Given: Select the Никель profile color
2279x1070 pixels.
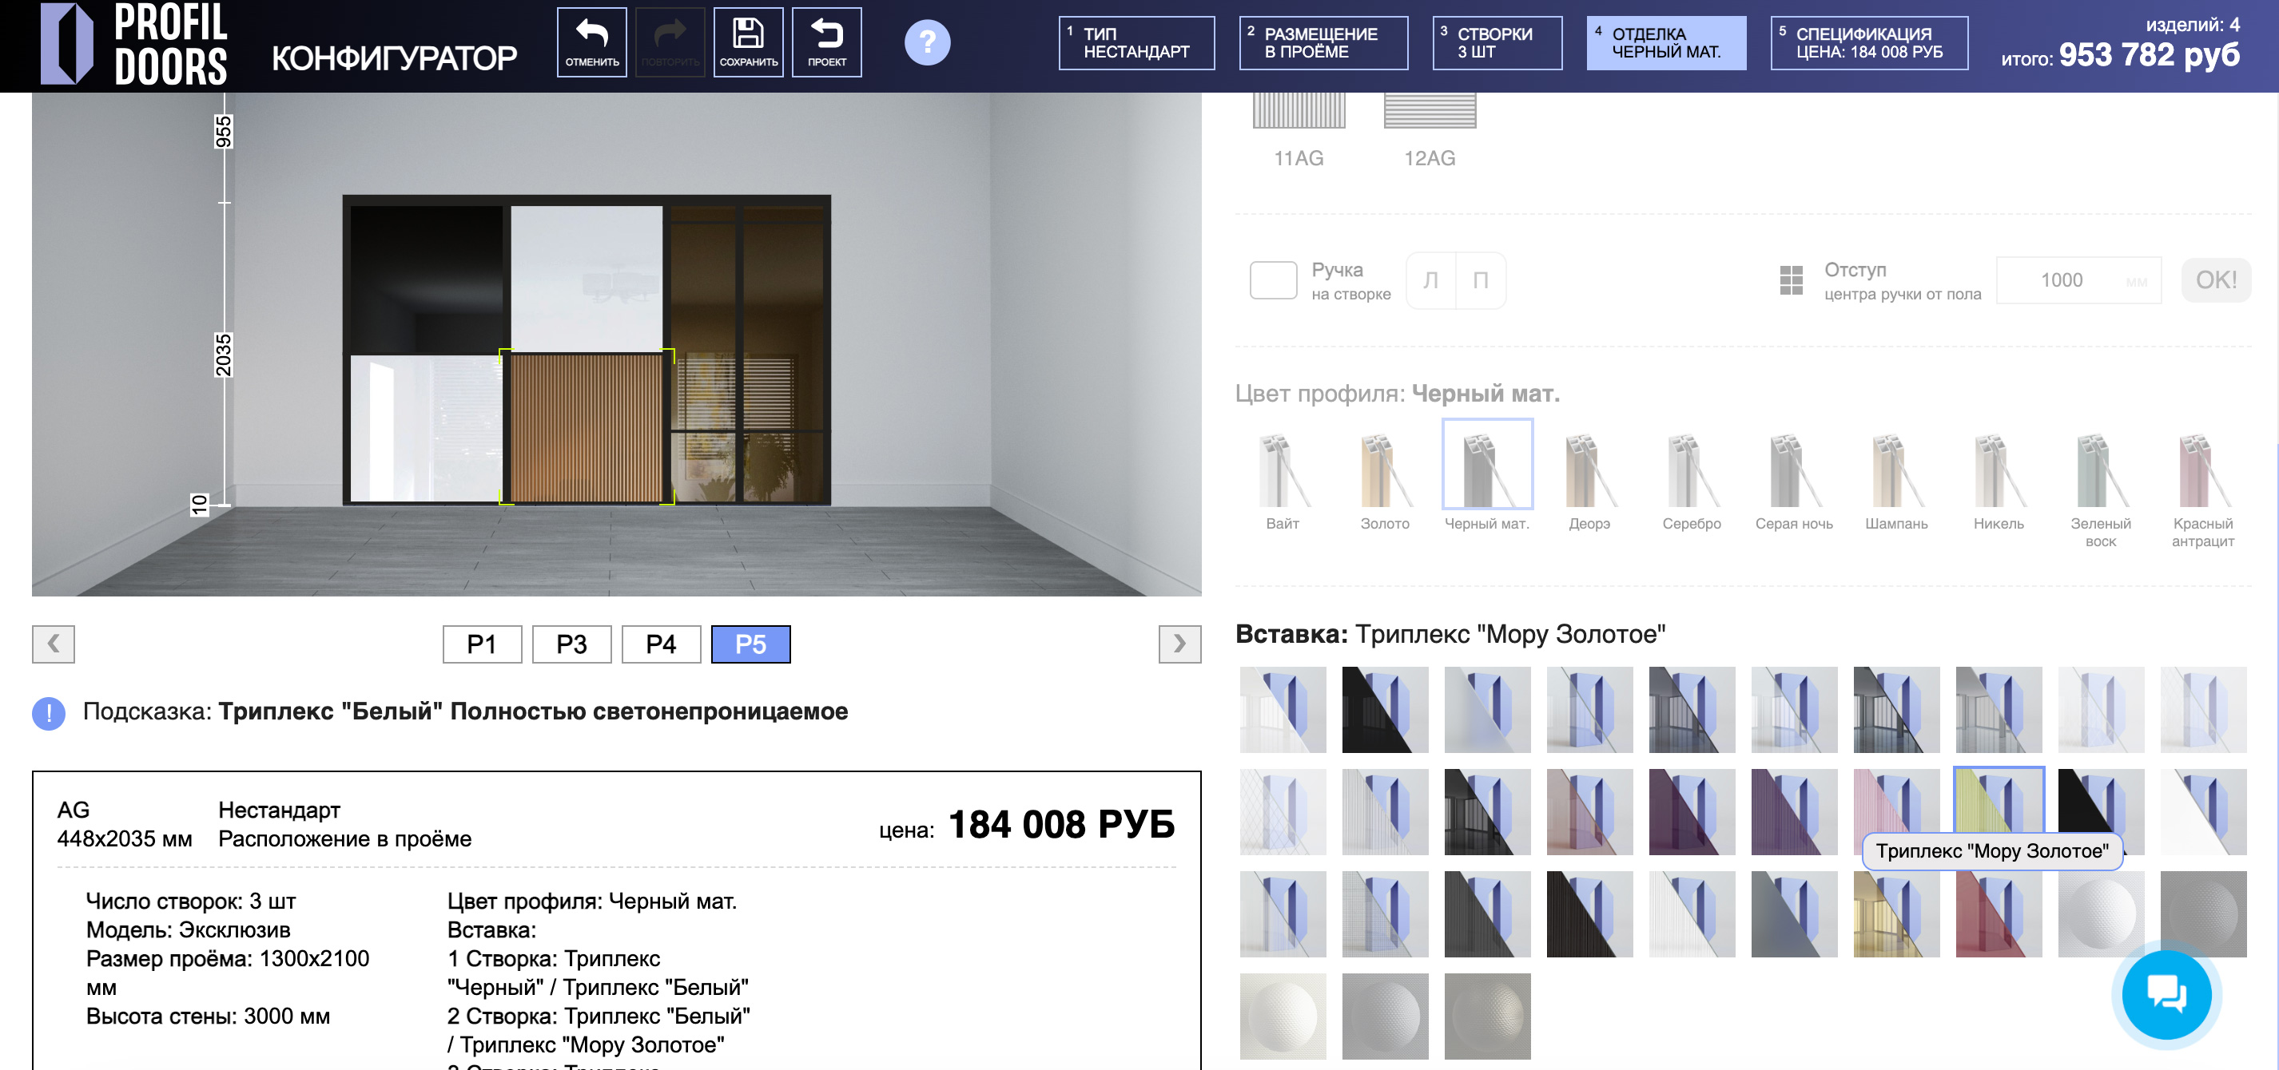Looking at the screenshot, I should tap(1999, 482).
